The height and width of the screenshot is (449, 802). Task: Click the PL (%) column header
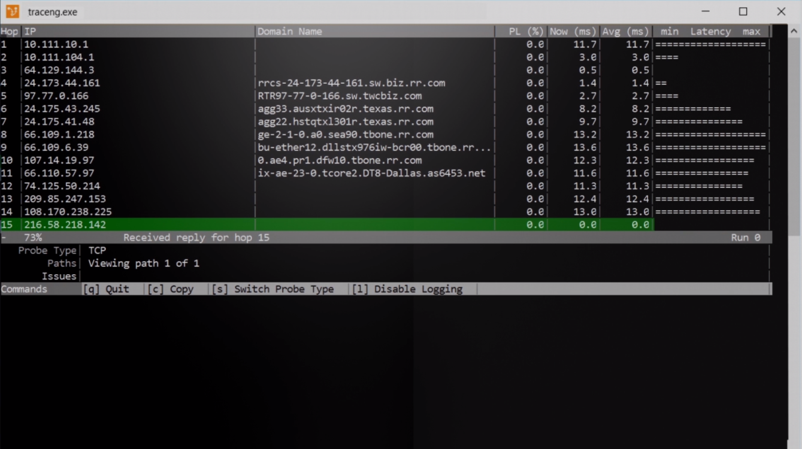click(526, 32)
